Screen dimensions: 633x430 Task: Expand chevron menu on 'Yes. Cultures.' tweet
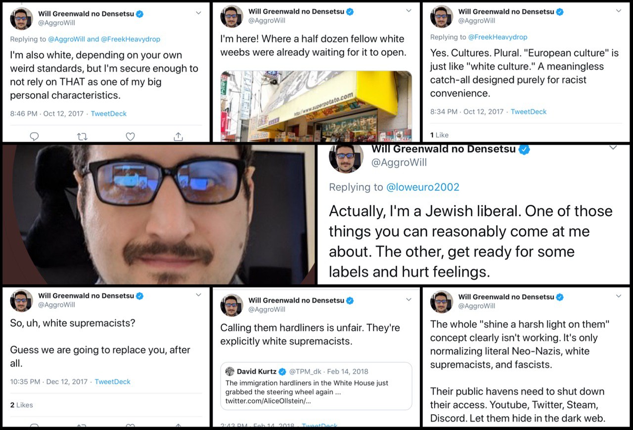pos(618,10)
